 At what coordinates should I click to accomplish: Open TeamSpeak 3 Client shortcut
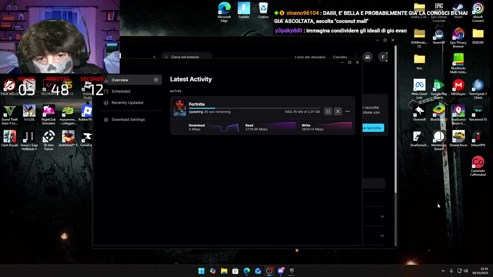point(478,90)
